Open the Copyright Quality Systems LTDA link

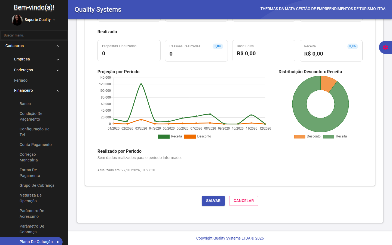point(230,238)
